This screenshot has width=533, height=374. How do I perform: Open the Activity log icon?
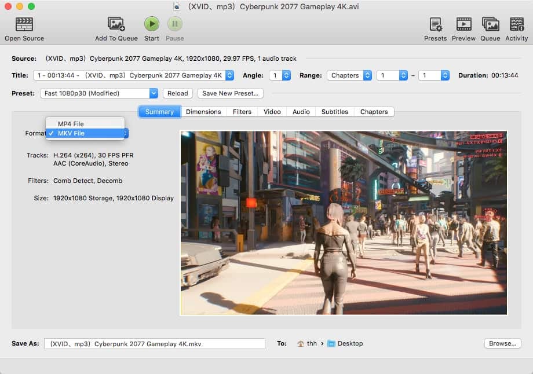tap(516, 24)
